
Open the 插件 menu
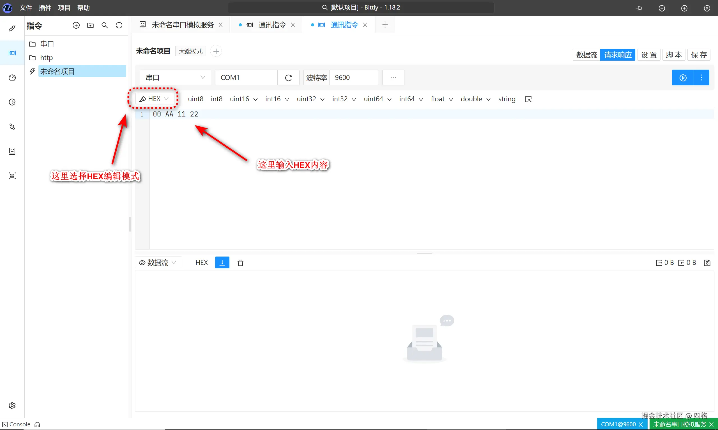45,8
